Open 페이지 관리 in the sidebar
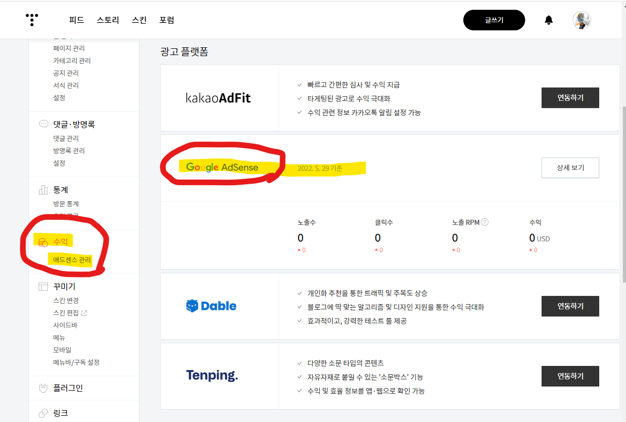626x422 pixels. pos(69,48)
